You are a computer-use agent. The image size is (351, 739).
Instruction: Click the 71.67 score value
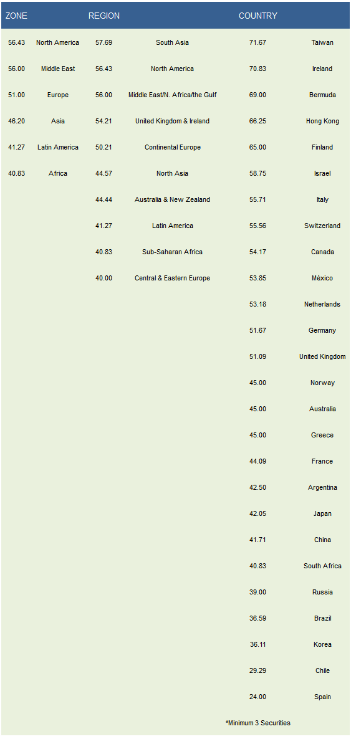[x=258, y=42]
